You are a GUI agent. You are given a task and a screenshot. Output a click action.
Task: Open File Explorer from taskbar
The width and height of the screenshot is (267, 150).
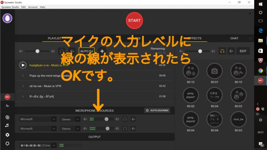coord(260,41)
